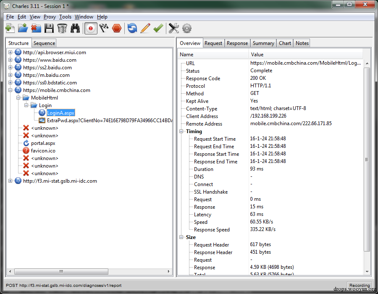Image resolution: width=378 pixels, height=294 pixels.
Task: Click the New Session toolbar icon
Action: click(10, 28)
